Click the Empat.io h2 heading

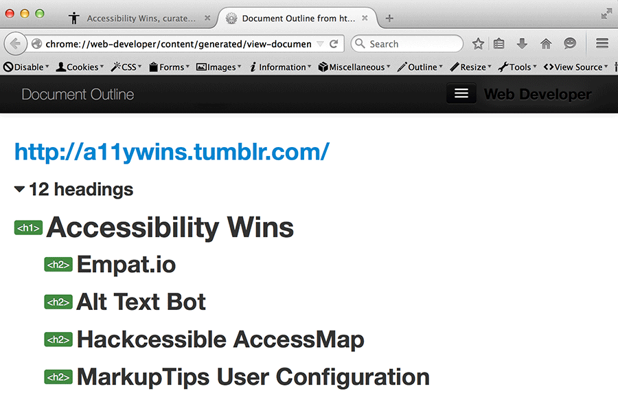pos(126,265)
